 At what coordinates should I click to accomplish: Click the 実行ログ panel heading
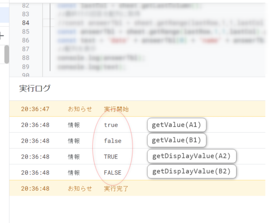tap(35, 89)
